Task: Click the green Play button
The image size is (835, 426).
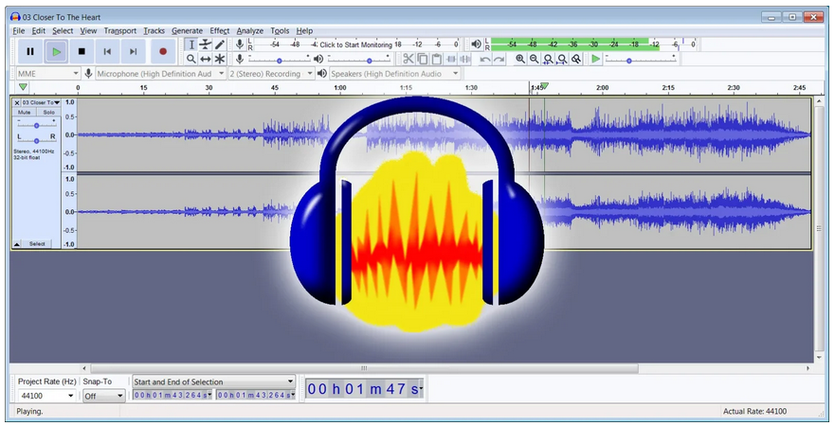Action: (57, 51)
